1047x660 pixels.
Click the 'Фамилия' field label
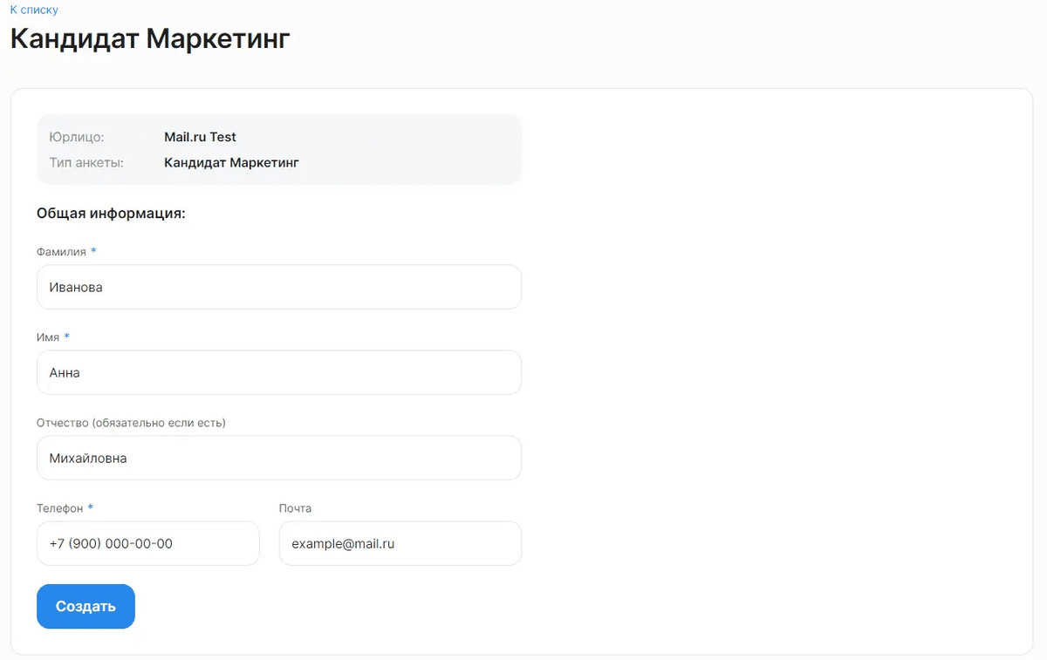[61, 251]
